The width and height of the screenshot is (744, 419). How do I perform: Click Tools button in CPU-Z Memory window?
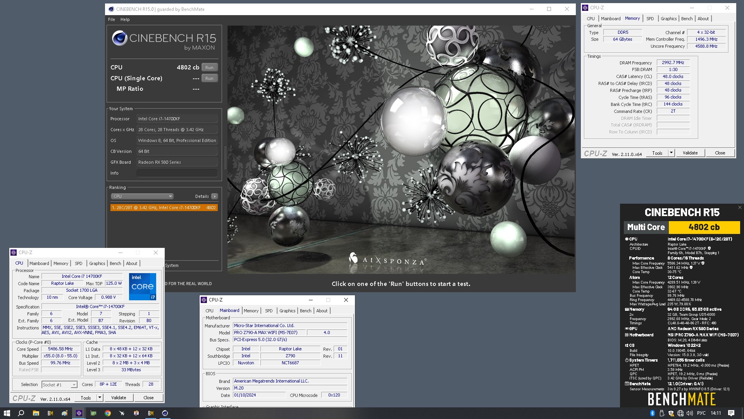(657, 153)
